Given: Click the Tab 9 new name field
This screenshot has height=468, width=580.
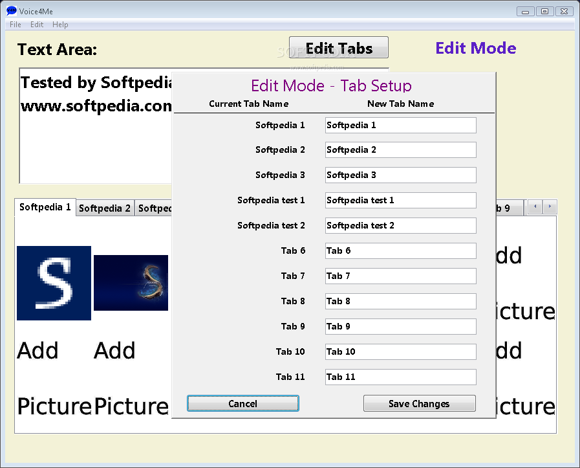Looking at the screenshot, I should (x=401, y=326).
